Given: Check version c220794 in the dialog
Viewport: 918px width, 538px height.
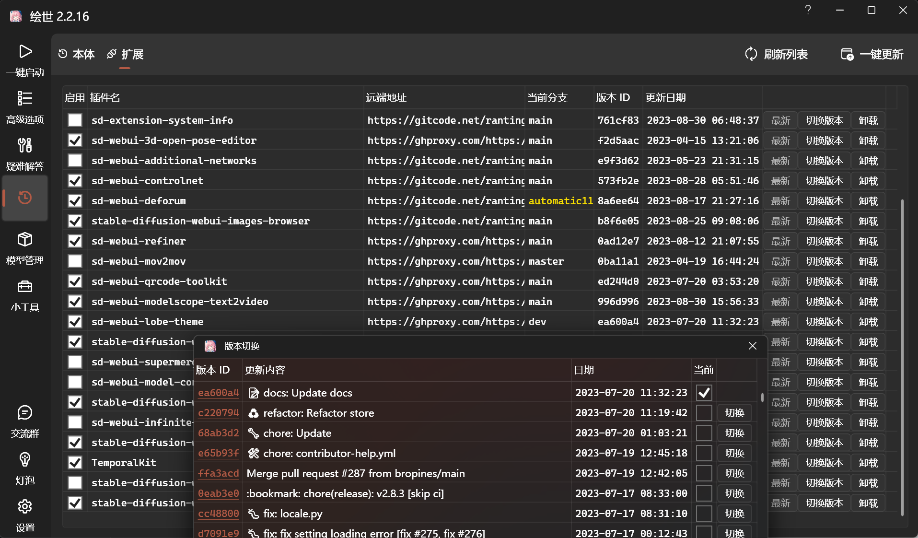Looking at the screenshot, I should tap(704, 412).
